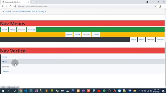
Task: Open Chrome's three-dot menu
Action: pyautogui.click(x=164, y=6)
